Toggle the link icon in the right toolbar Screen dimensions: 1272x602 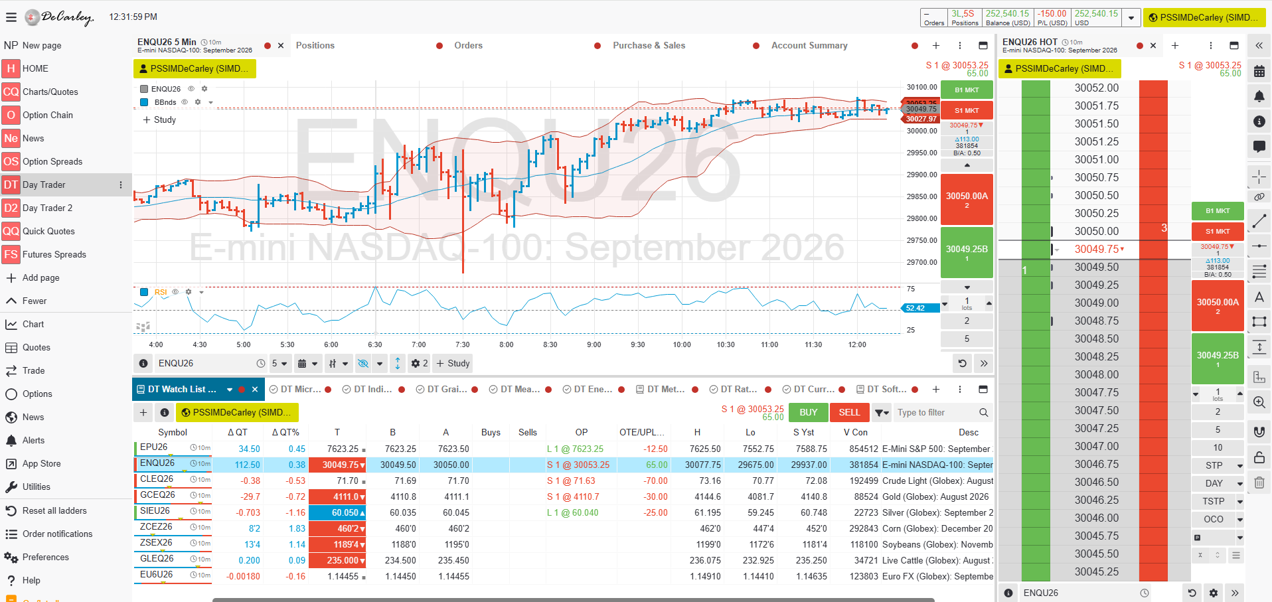pos(1259,197)
